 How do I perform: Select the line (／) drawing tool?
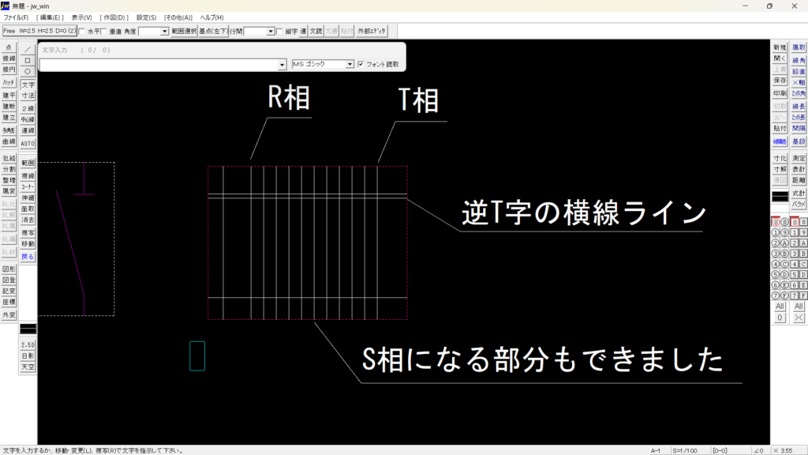(x=28, y=48)
